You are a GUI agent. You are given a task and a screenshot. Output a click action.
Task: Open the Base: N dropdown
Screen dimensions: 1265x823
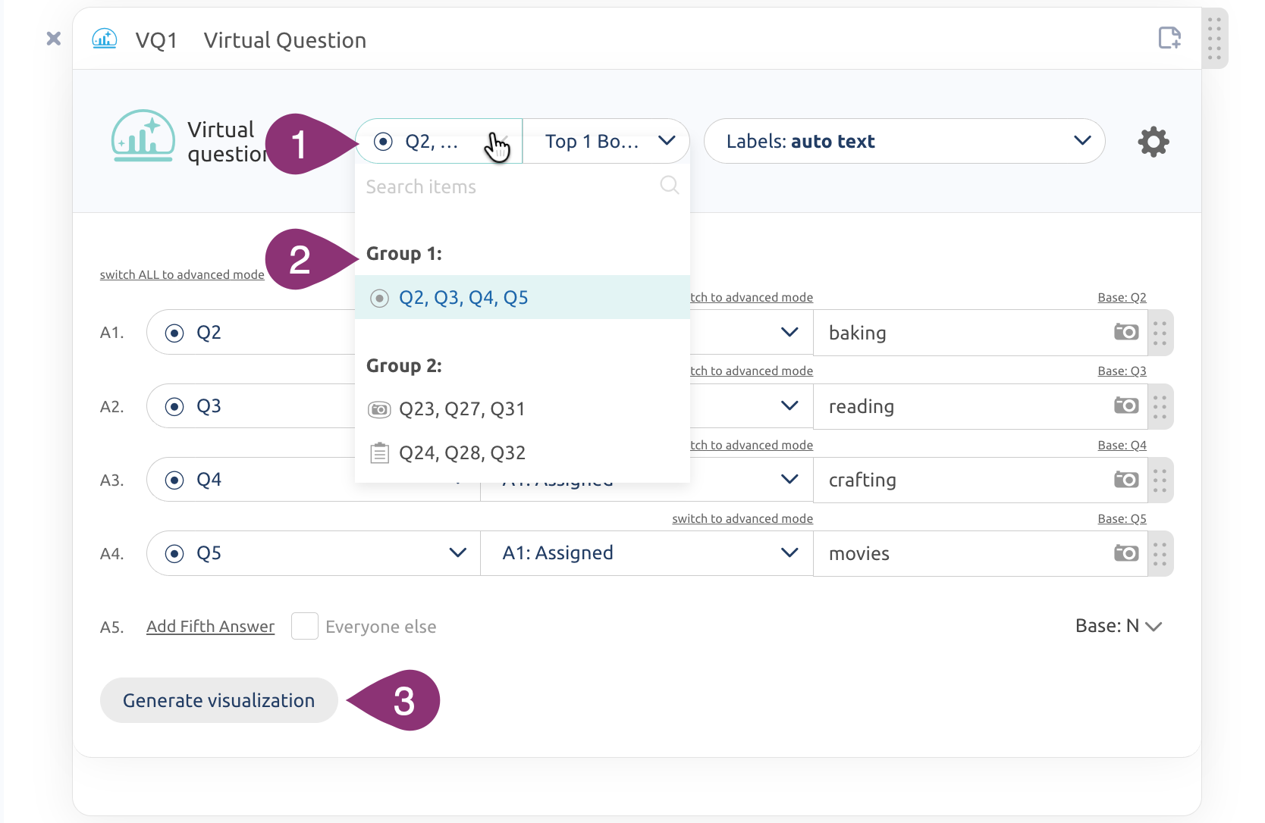(x=1119, y=626)
